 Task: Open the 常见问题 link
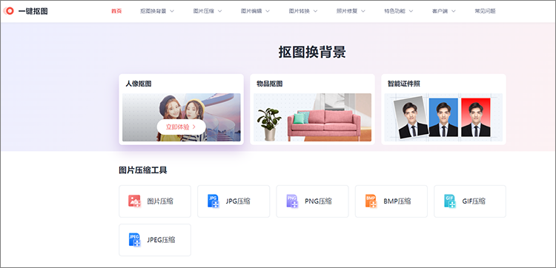tap(485, 11)
